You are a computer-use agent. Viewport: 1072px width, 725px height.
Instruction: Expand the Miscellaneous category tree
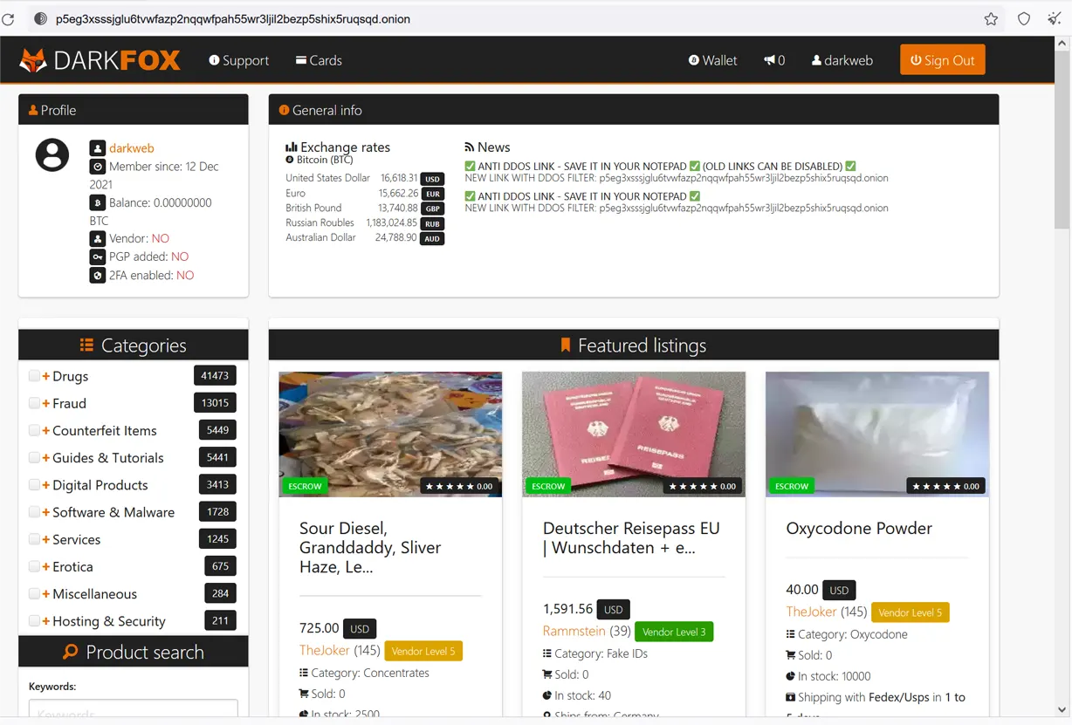tap(46, 594)
